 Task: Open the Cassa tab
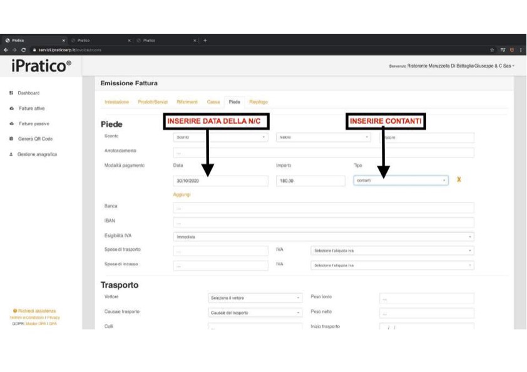tap(213, 101)
